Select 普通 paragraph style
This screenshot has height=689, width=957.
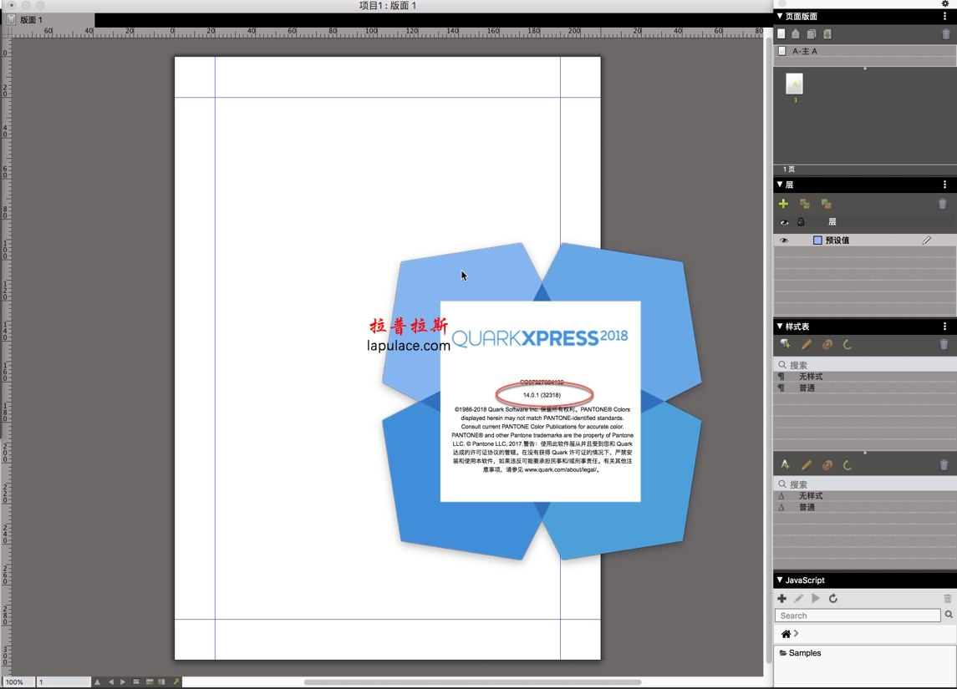(865, 388)
